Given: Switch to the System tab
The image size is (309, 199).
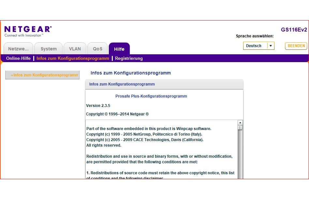Looking at the screenshot, I should coord(49,48).
